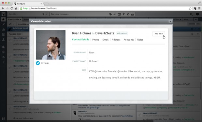Open the Settings gear icon in sidebar

3,52
